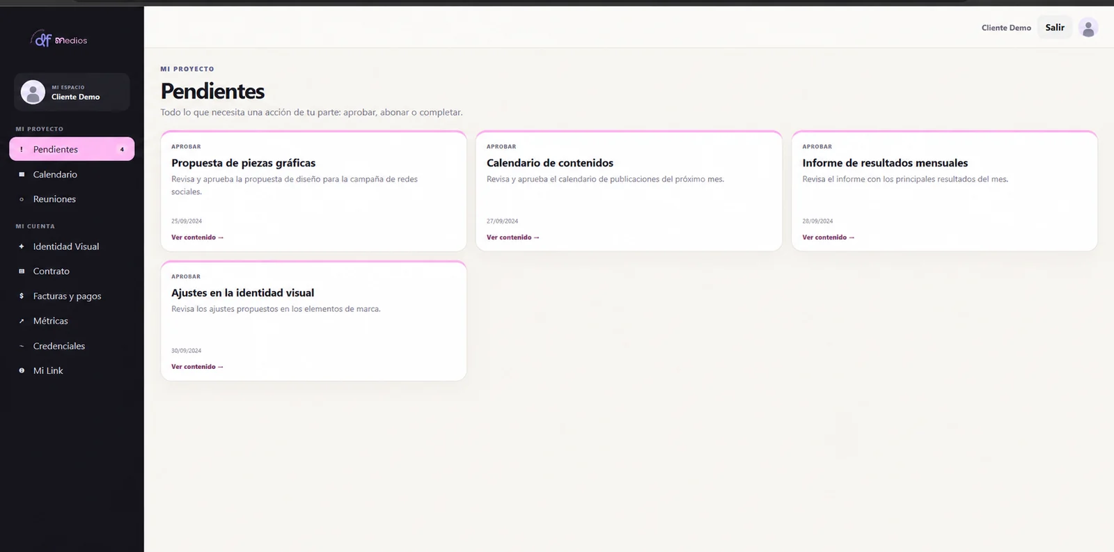The width and height of the screenshot is (1114, 552).
Task: Click Ver contenido for Calendario de contenidos
Action: (513, 237)
